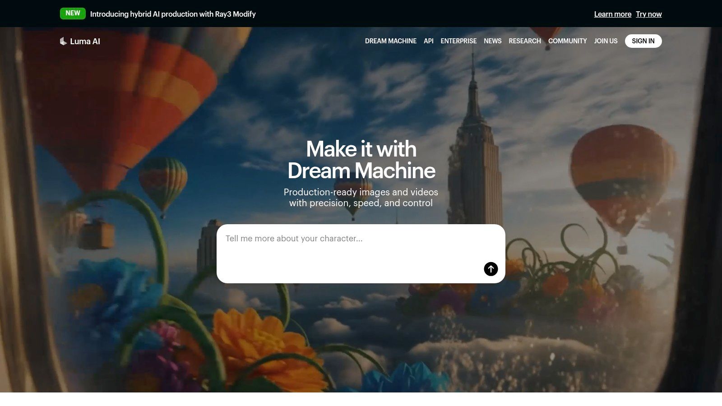Screen dimensions: 722x406
Task: Select Join Us in the navigation
Action: coord(606,41)
